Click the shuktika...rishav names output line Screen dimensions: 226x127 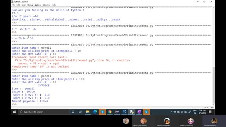click(66, 20)
